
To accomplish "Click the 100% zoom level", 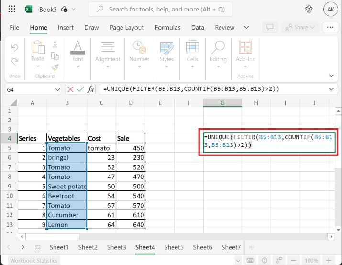I will coord(311,260).
